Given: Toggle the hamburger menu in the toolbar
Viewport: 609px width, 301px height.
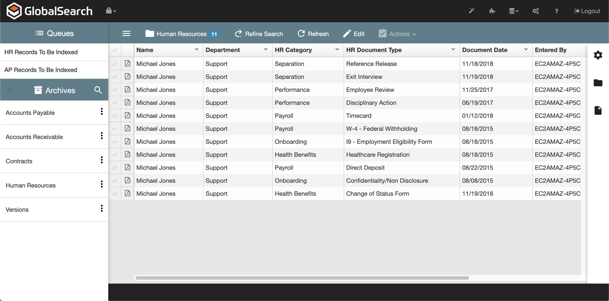Looking at the screenshot, I should tap(126, 34).
